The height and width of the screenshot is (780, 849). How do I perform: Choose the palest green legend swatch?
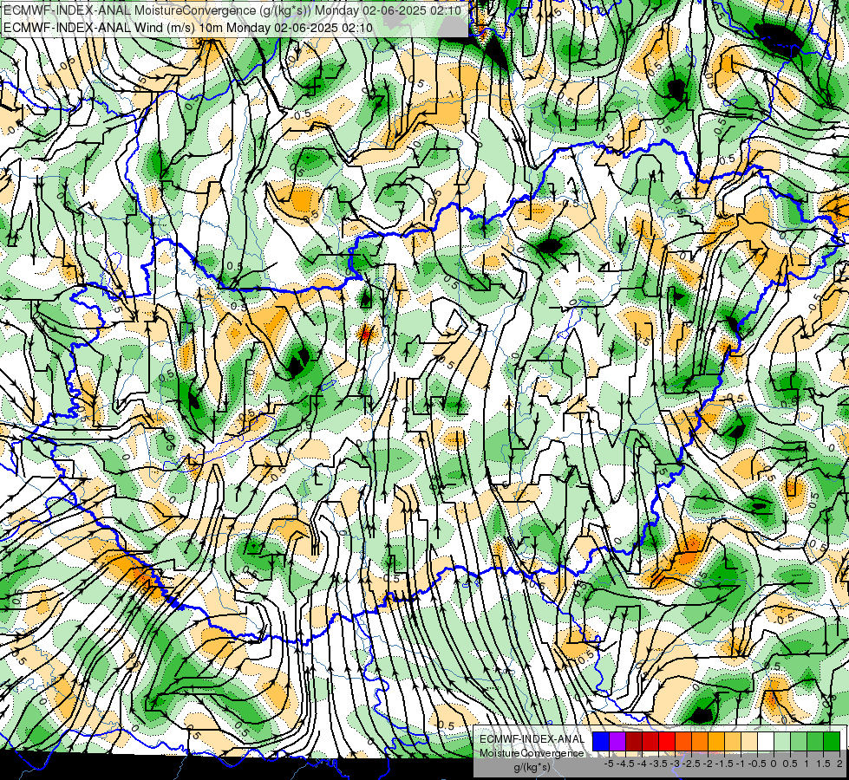pos(782,741)
